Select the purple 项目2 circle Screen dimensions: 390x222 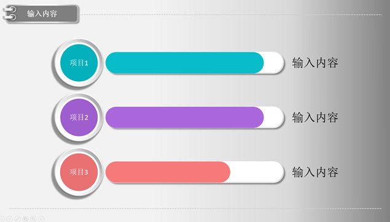coord(79,117)
